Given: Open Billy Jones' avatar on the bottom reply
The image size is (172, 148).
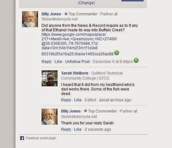Looking at the screenshot, I should coord(50,117).
